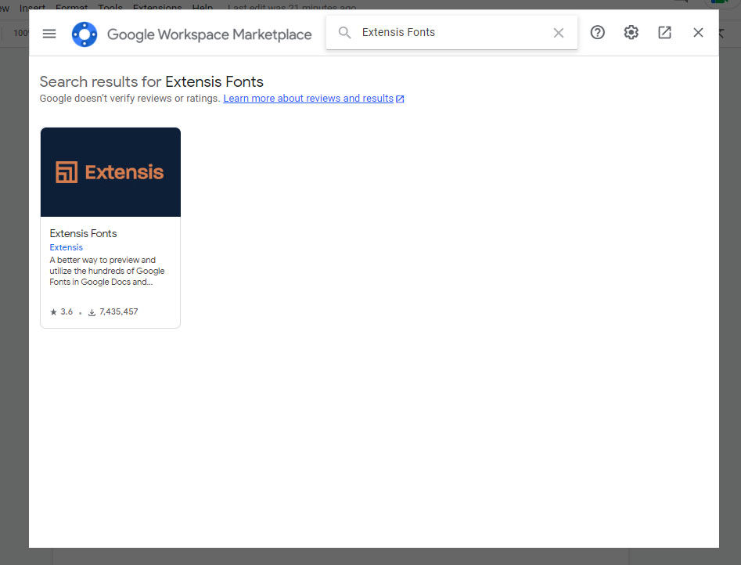The height and width of the screenshot is (565, 741).
Task: Open the Tools menu in Google Docs
Action: (x=110, y=7)
